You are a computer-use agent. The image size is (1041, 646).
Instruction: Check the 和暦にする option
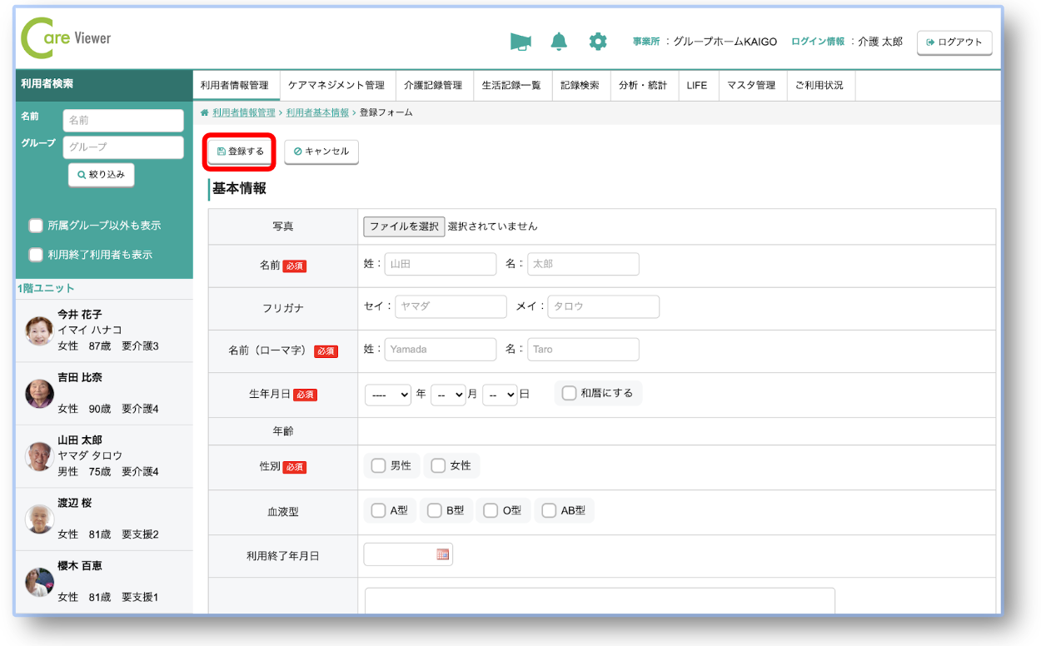pyautogui.click(x=570, y=393)
